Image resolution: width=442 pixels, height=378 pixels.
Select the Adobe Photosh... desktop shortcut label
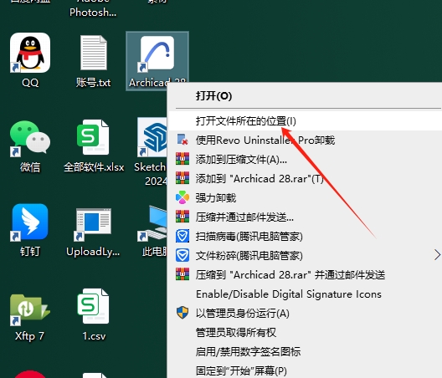click(93, 8)
